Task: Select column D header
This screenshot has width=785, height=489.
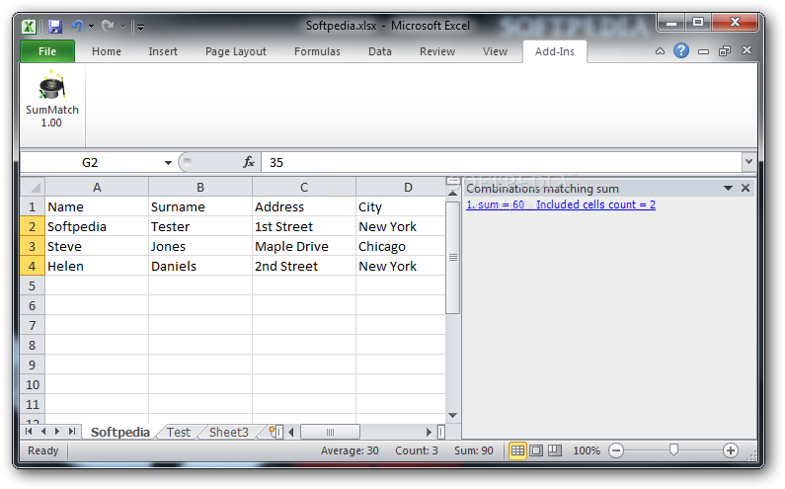Action: pyautogui.click(x=401, y=188)
